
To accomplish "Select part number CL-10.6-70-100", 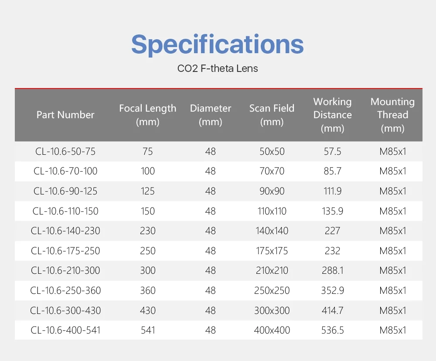I will (65, 171).
